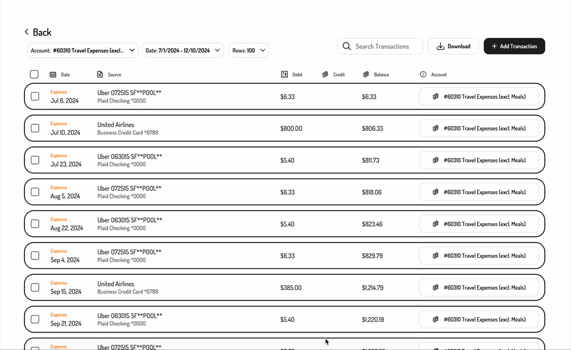Click the Back navigation link

click(37, 32)
